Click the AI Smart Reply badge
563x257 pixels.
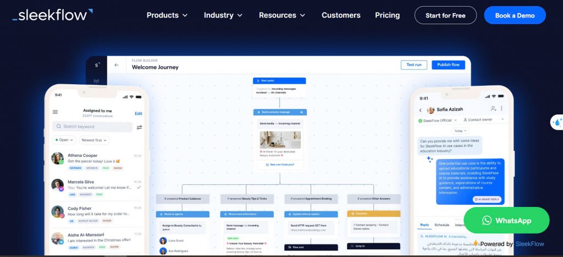[x=487, y=199]
